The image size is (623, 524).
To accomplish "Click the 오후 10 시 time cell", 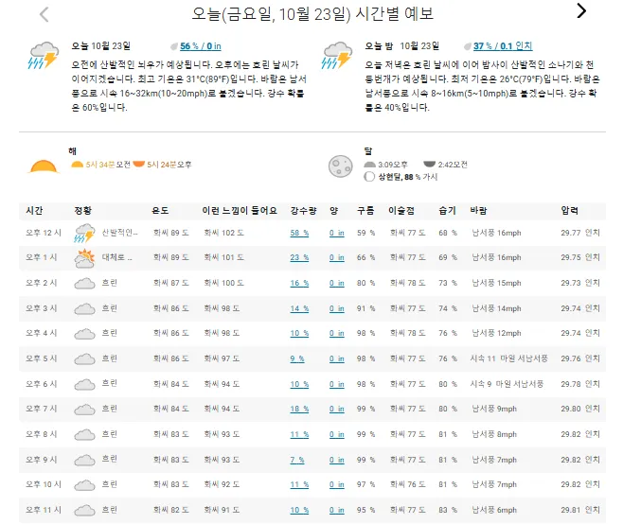I will pyautogui.click(x=44, y=484).
